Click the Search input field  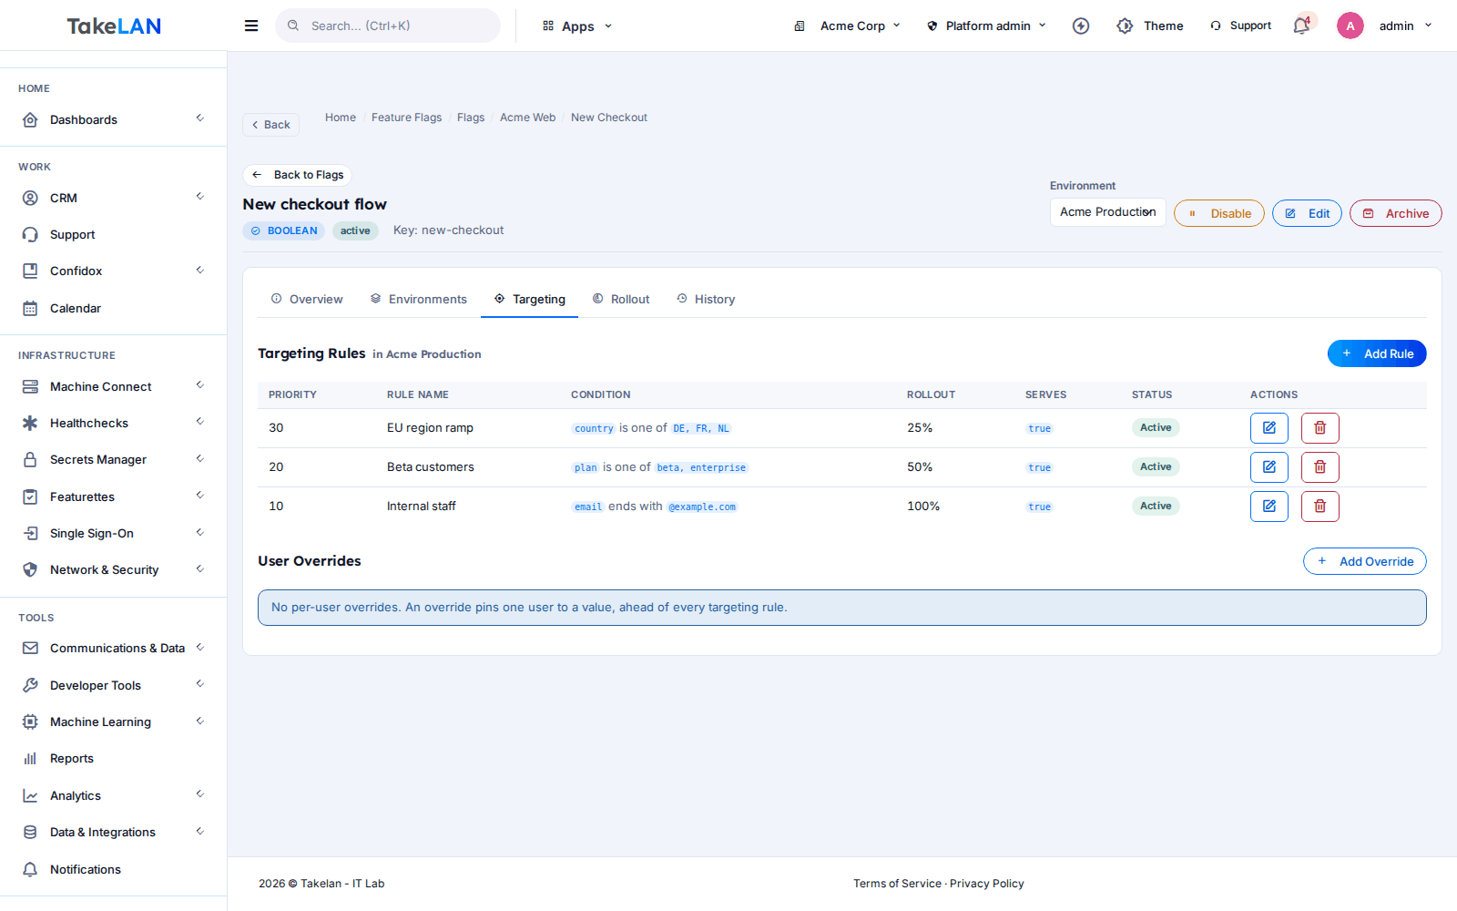coord(388,26)
